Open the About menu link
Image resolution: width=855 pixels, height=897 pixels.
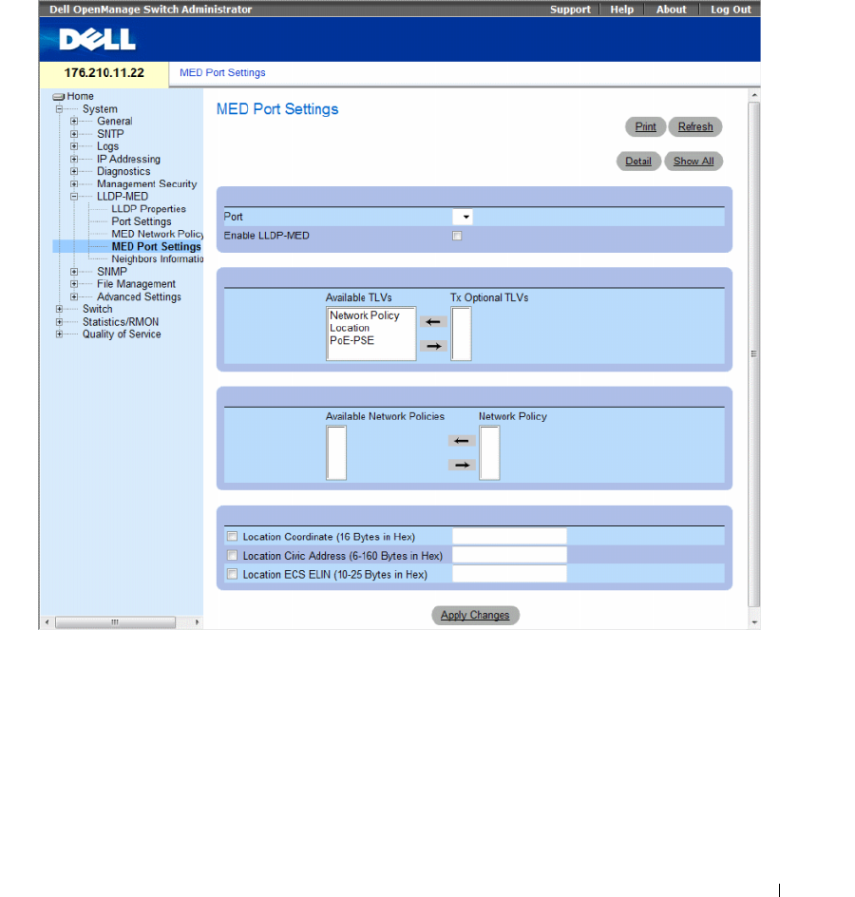(x=671, y=10)
